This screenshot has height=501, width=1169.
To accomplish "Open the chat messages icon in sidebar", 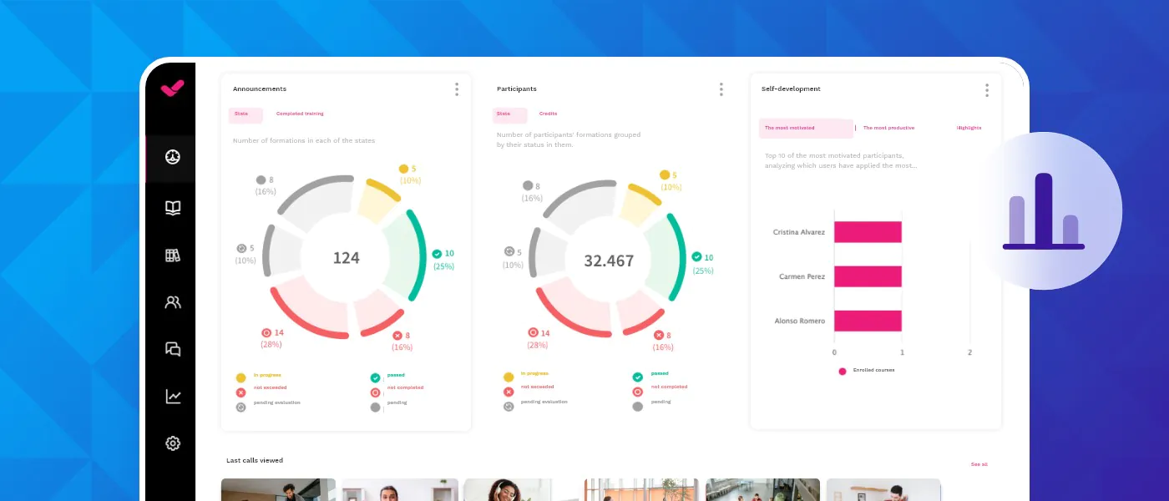I will 173,349.
